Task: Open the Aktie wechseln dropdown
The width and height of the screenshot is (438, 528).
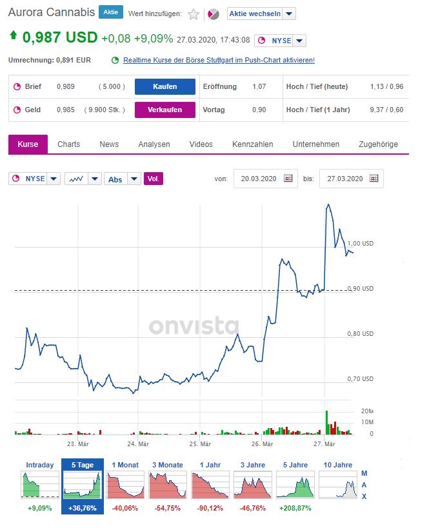Action: pos(255,14)
